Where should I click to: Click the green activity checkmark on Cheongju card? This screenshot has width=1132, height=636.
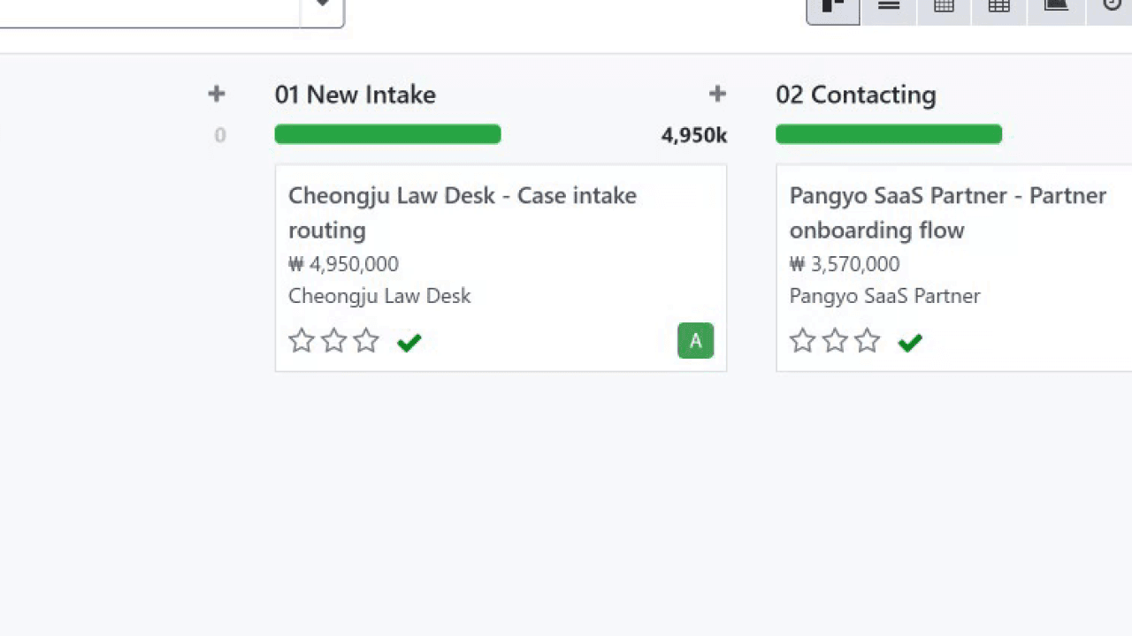pos(409,342)
